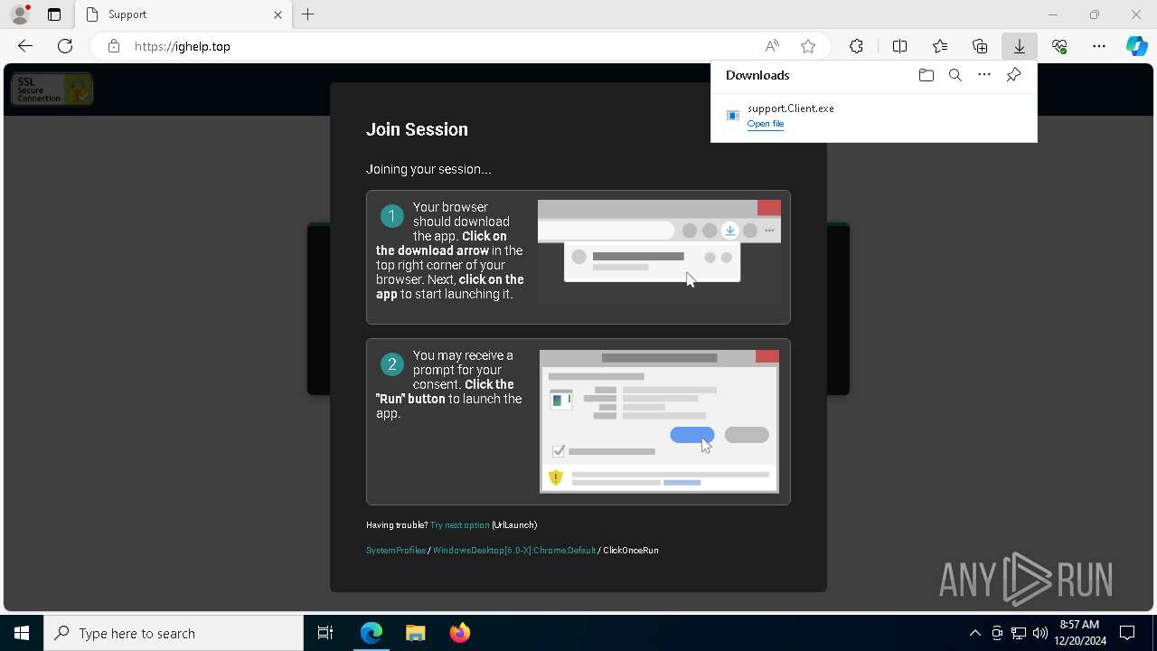Open Extensions puzzle icon
Image resolution: width=1157 pixels, height=651 pixels.
[x=856, y=46]
